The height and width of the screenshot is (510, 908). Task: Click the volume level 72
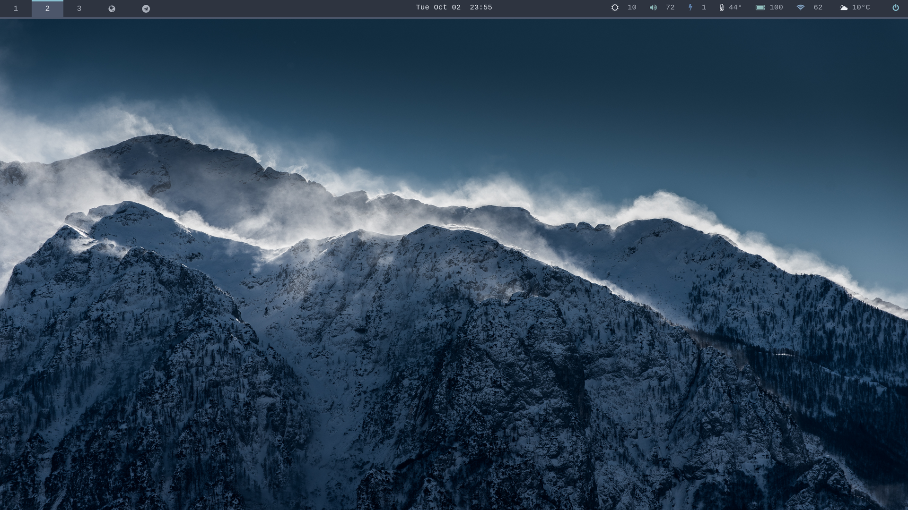pos(670,8)
